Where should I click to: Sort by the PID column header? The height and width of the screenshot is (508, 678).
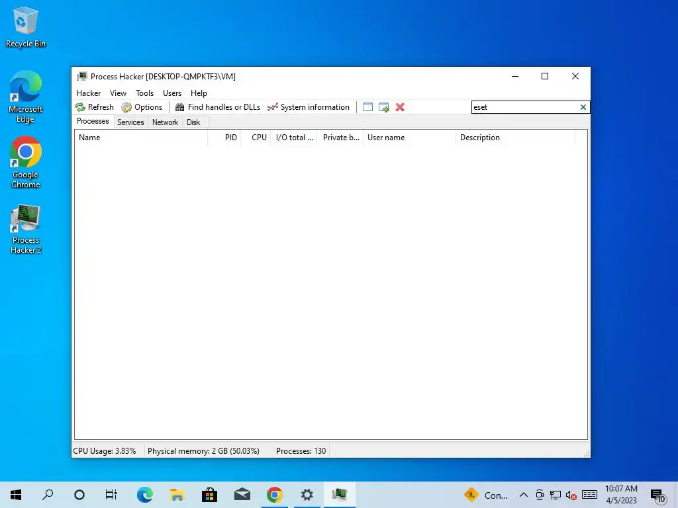(224, 138)
